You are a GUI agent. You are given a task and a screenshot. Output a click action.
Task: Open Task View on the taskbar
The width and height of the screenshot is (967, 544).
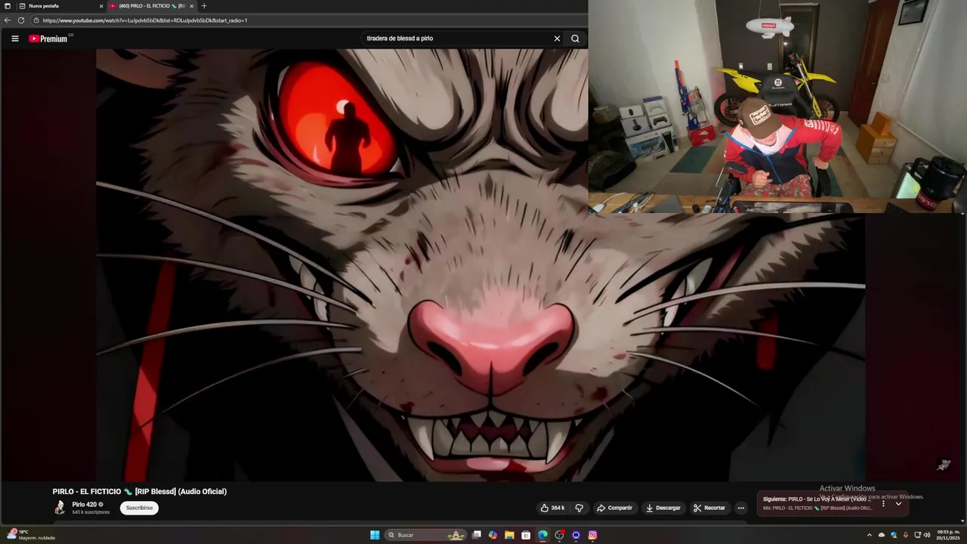coord(477,535)
